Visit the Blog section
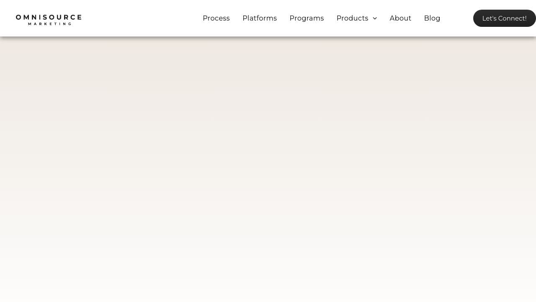 (432, 18)
